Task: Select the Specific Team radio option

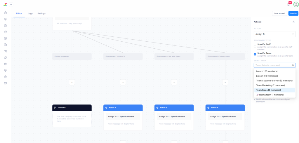Action: coord(255,54)
